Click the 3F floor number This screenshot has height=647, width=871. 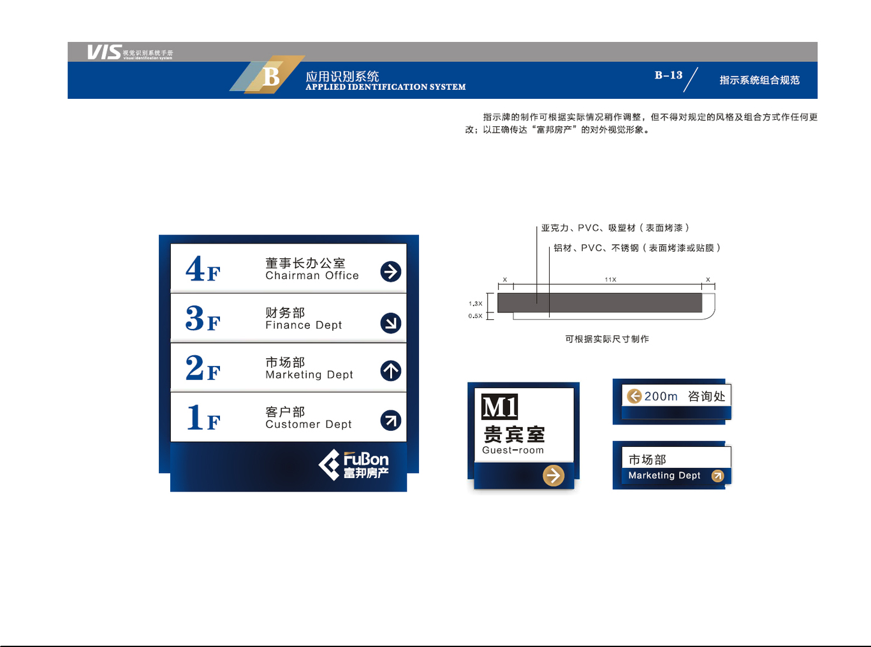click(x=203, y=319)
